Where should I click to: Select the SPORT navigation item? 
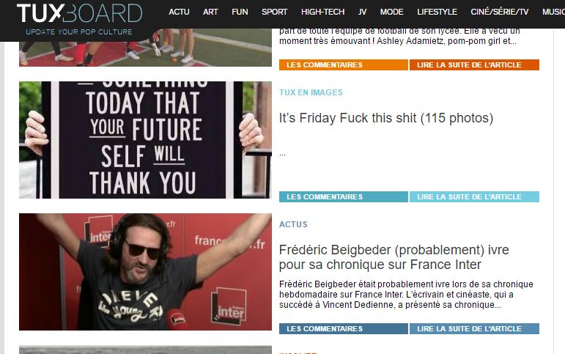pyautogui.click(x=275, y=12)
